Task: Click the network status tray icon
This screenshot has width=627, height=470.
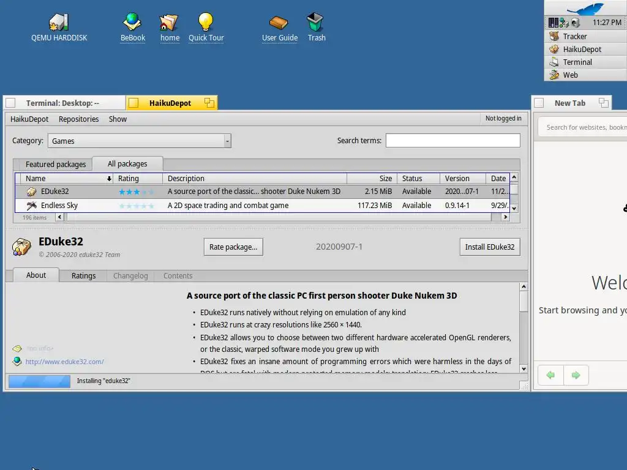Action: point(564,23)
